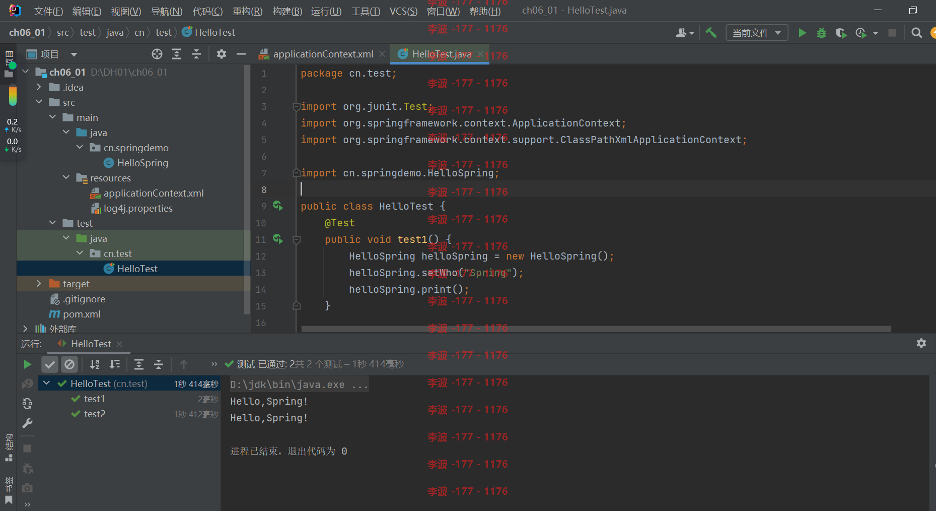Select HelloSpring class in project tree
The image size is (936, 511).
[142, 163]
